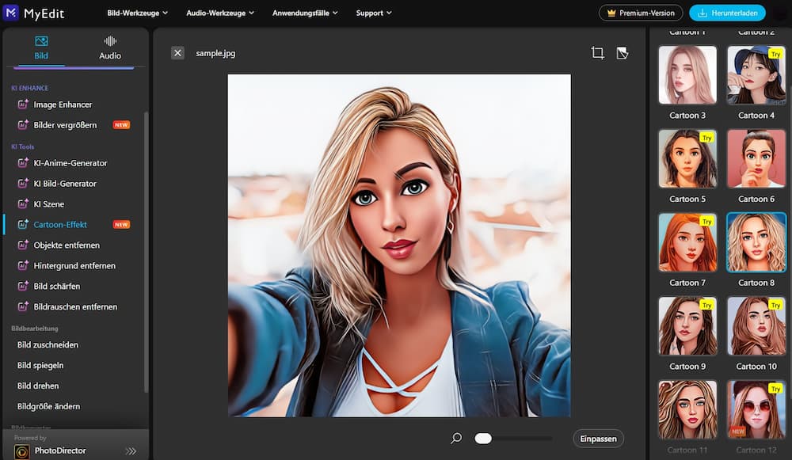Apply the Cartoon 7 style thumbnail
The height and width of the screenshot is (460, 792).
[x=687, y=242]
